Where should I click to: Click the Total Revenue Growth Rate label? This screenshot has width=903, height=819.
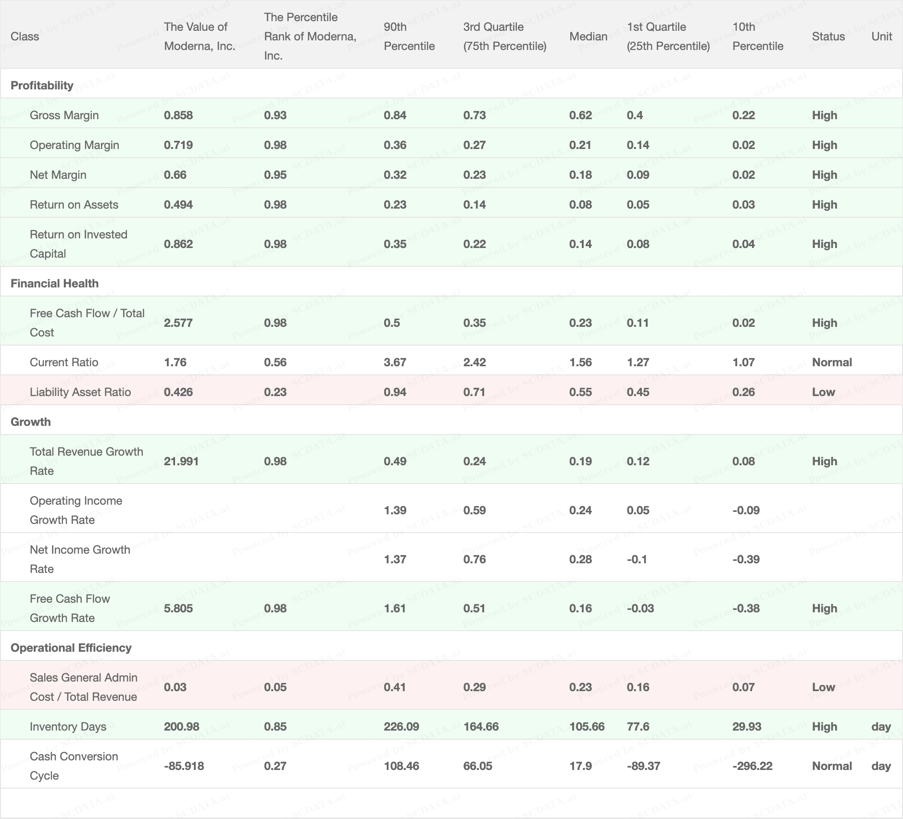point(86,461)
